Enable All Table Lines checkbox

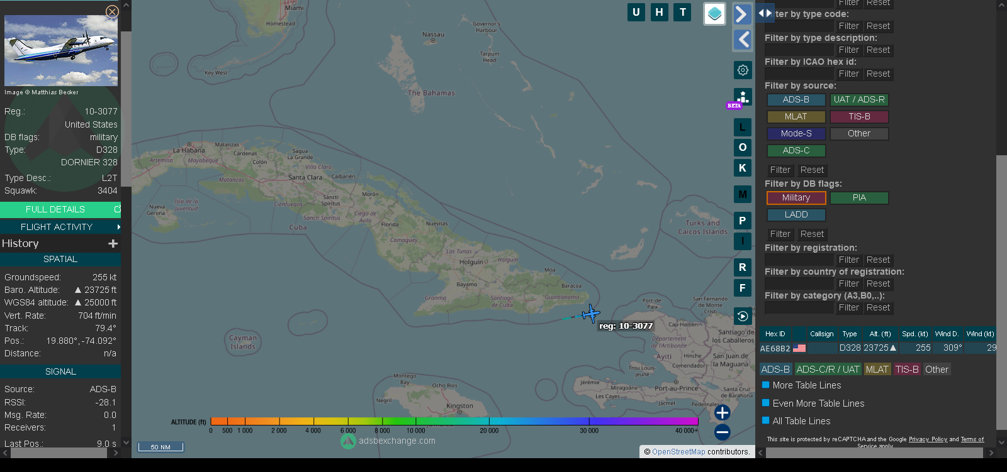pyautogui.click(x=766, y=420)
